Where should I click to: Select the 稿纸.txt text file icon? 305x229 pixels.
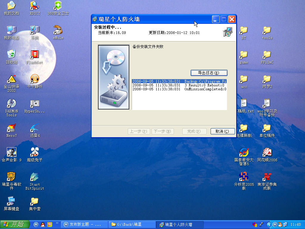[245, 106]
